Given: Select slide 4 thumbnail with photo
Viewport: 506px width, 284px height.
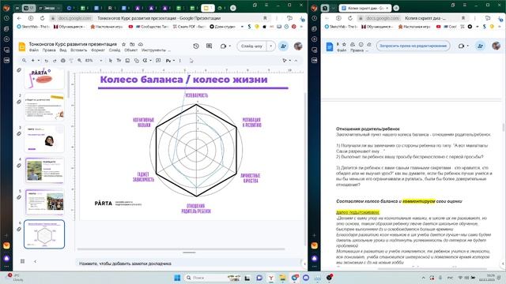Looking at the screenshot, I should pyautogui.click(x=44, y=170).
